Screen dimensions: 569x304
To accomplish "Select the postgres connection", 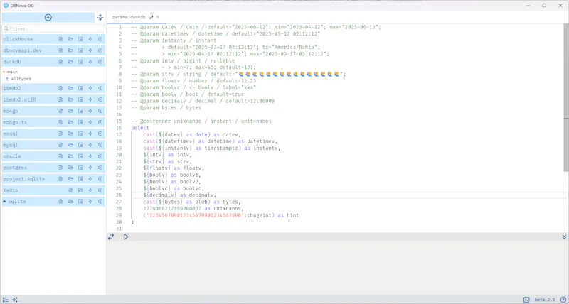I will pos(15,168).
